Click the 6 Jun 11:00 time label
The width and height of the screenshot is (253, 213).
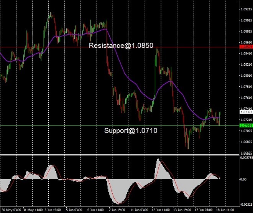(95, 210)
